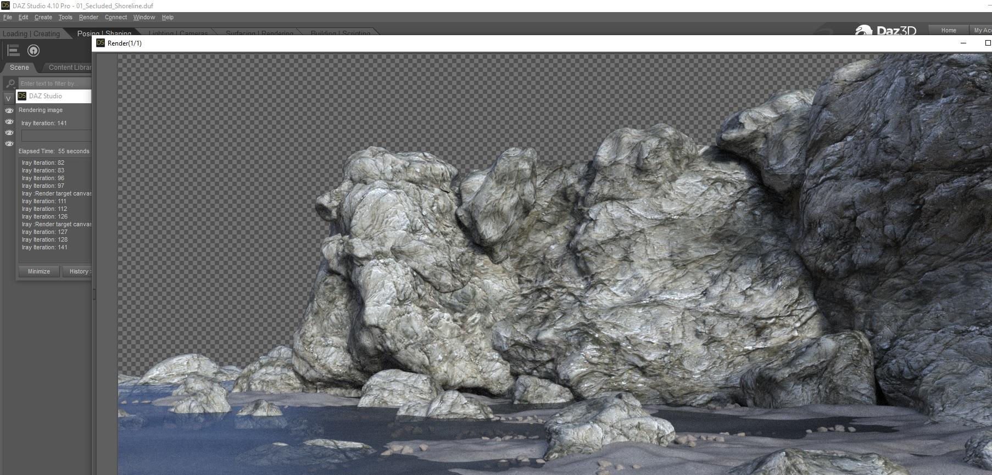
Task: Switch to the Posing | Shaping activity tab
Action: (104, 33)
